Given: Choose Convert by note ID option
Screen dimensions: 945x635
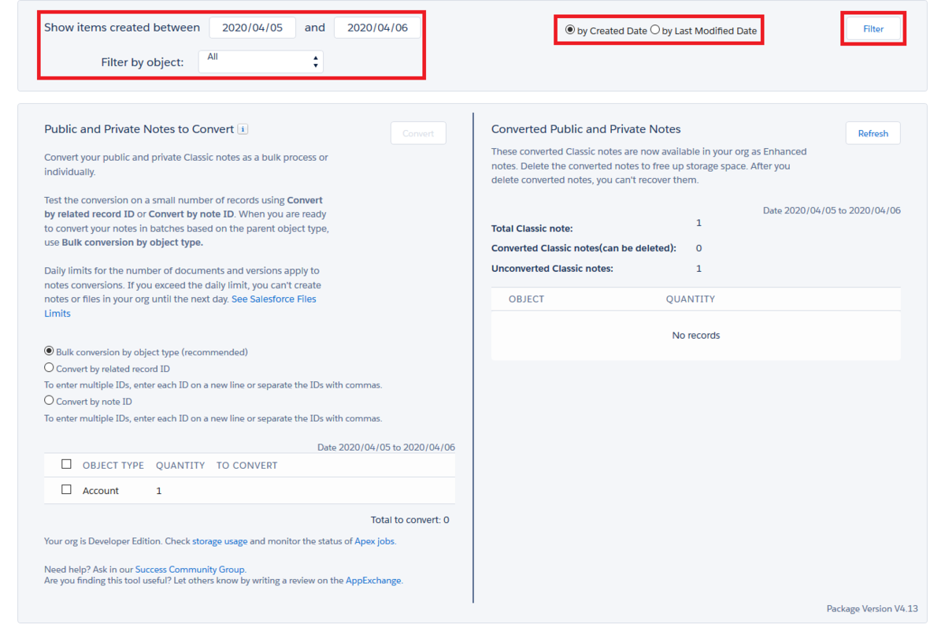Looking at the screenshot, I should (x=49, y=400).
